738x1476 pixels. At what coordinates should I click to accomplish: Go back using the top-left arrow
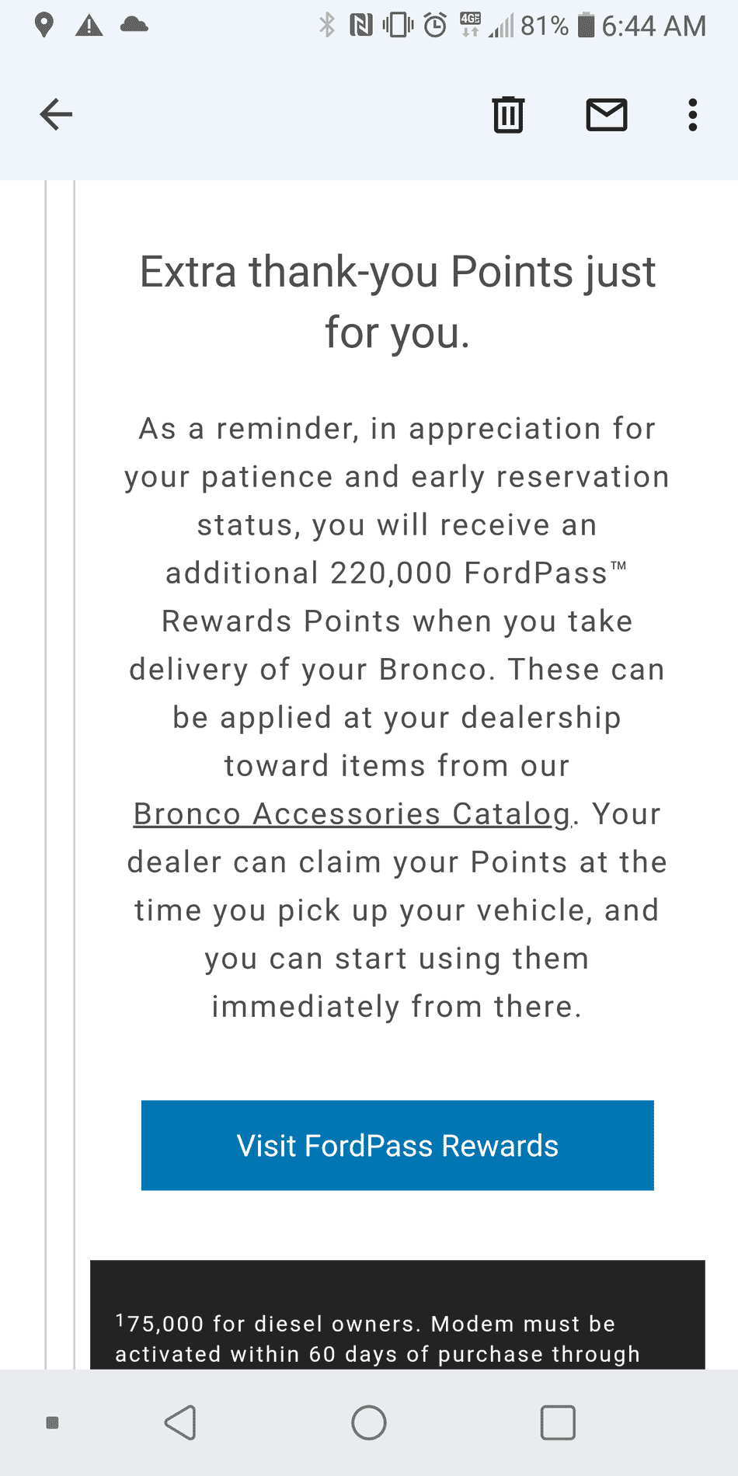pos(56,115)
